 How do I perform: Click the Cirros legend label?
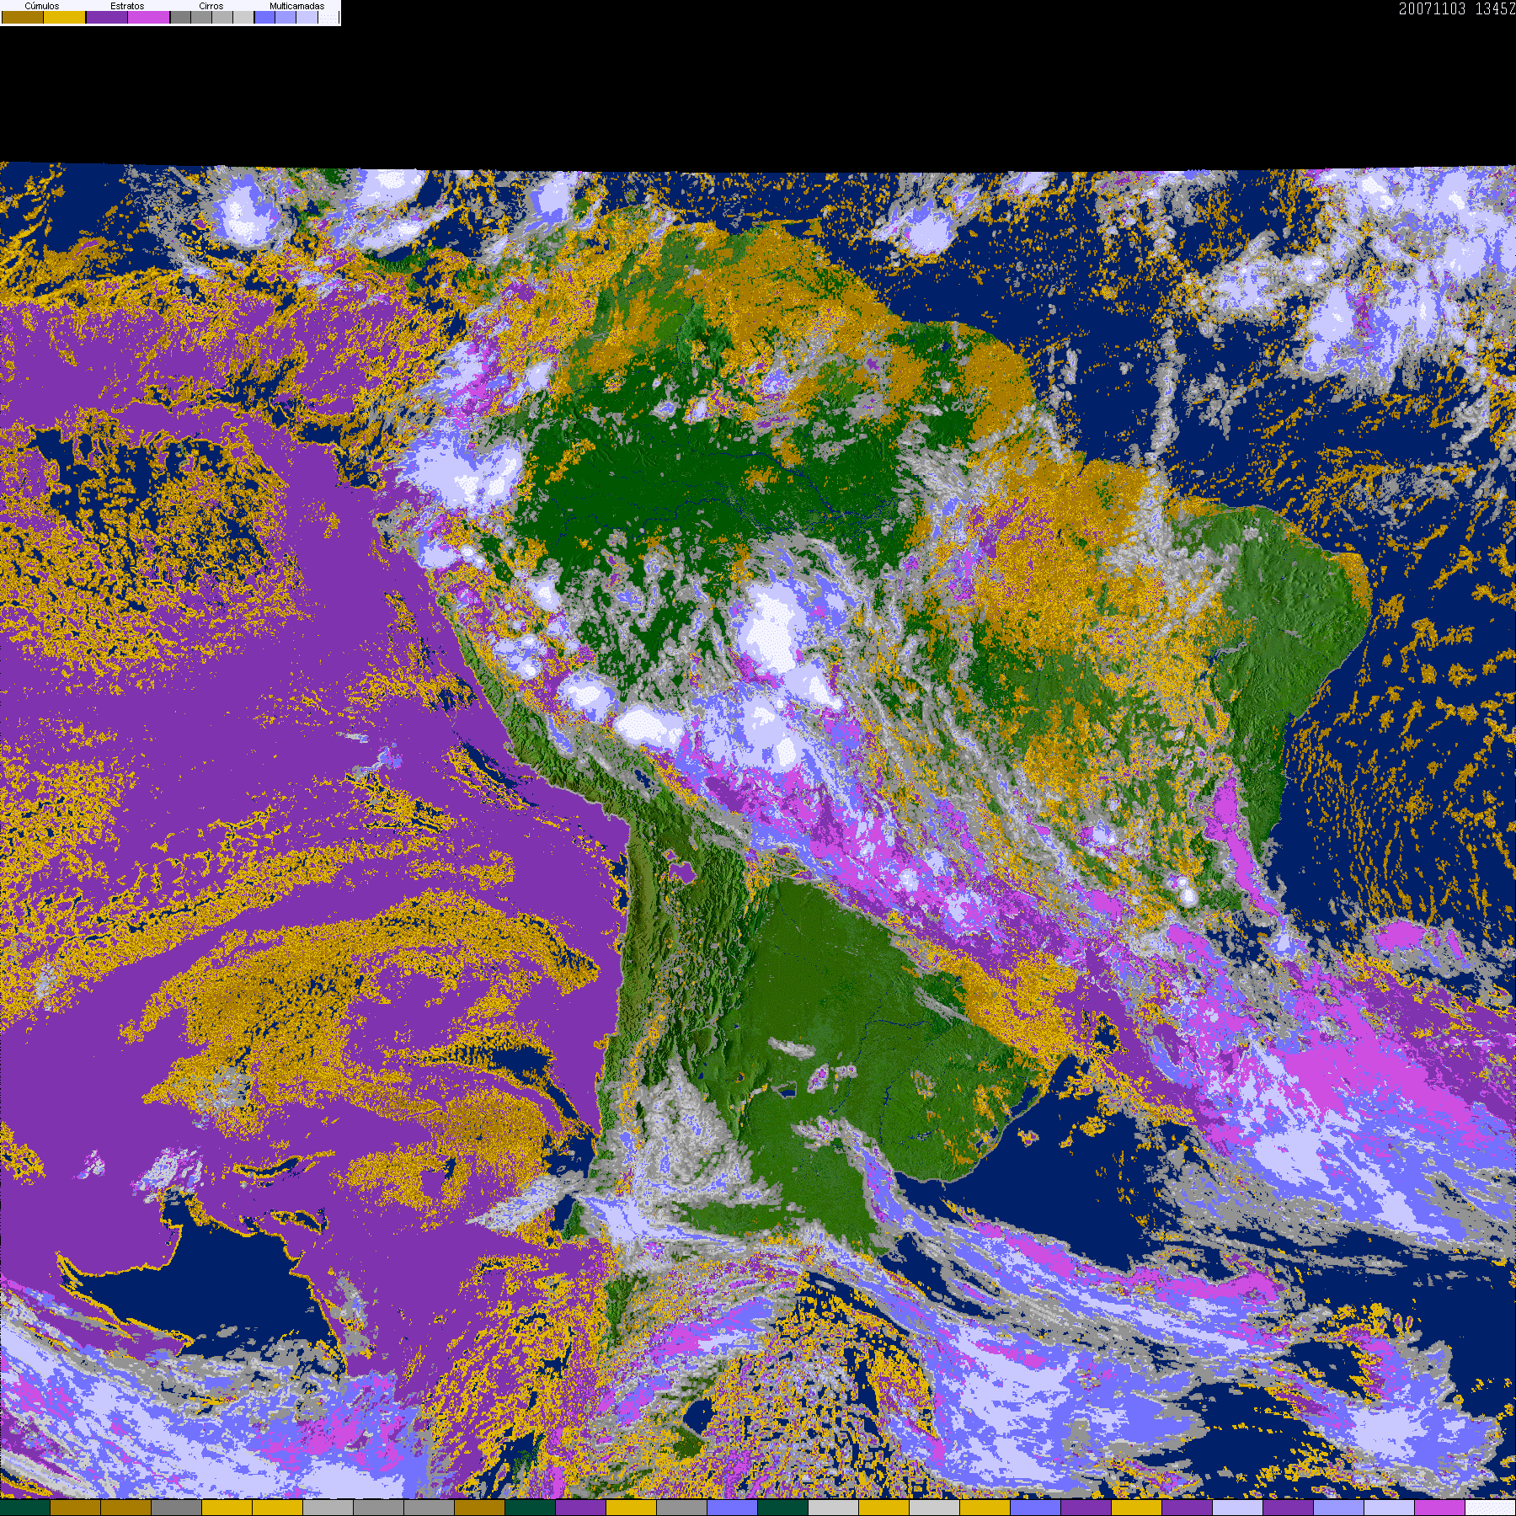(x=211, y=6)
